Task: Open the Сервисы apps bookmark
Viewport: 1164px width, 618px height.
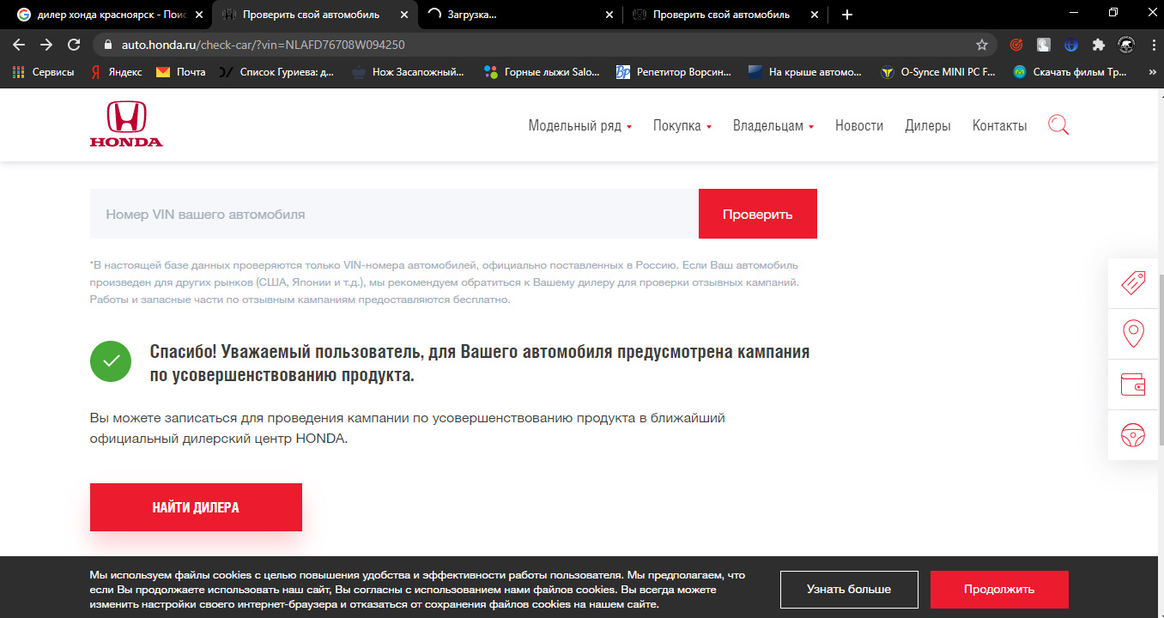Action: (44, 72)
